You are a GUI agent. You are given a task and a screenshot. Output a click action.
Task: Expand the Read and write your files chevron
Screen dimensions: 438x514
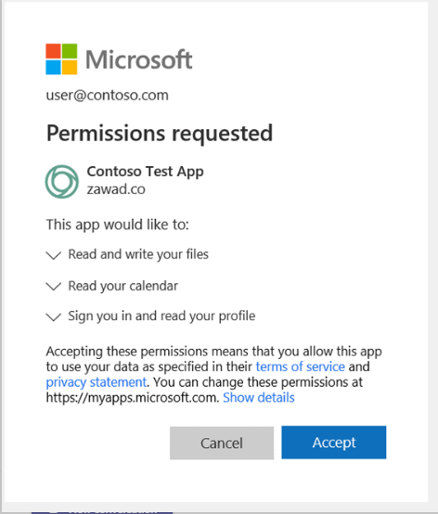tap(54, 255)
